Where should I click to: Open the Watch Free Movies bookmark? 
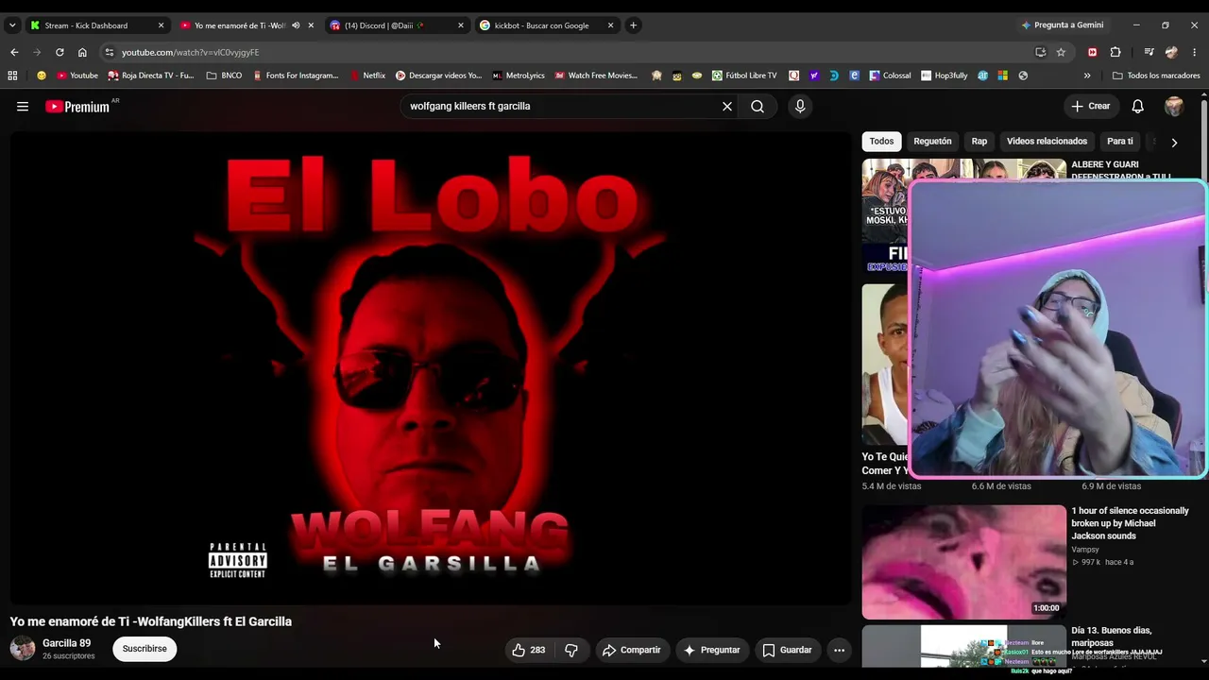tap(596, 76)
